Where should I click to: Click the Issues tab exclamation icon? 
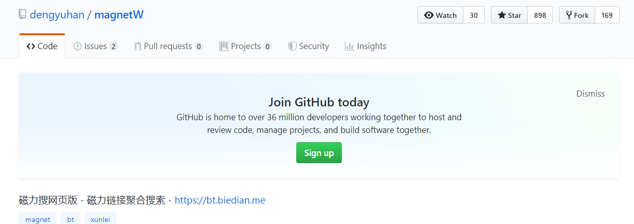pos(78,47)
